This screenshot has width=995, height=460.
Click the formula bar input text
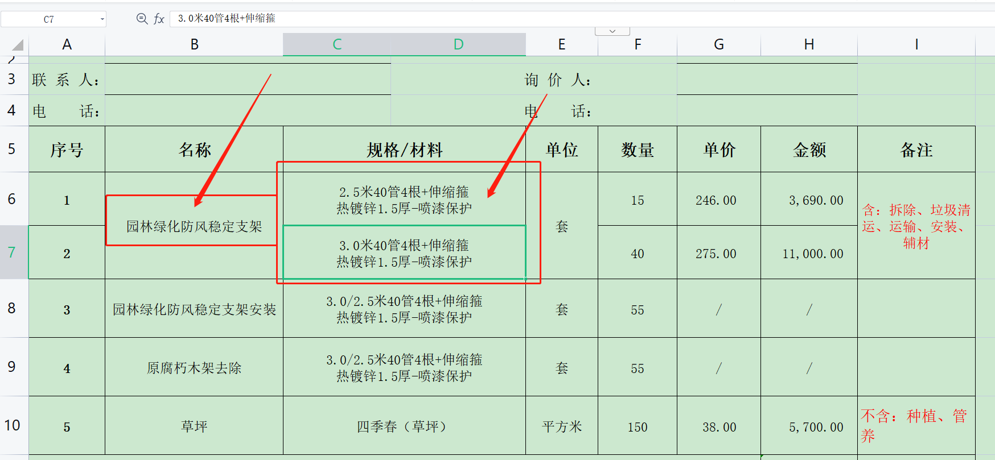pyautogui.click(x=226, y=18)
